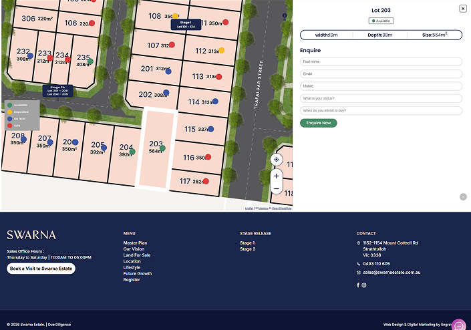Select red sold marker on lot 116
471x330 pixels.
tap(208, 157)
